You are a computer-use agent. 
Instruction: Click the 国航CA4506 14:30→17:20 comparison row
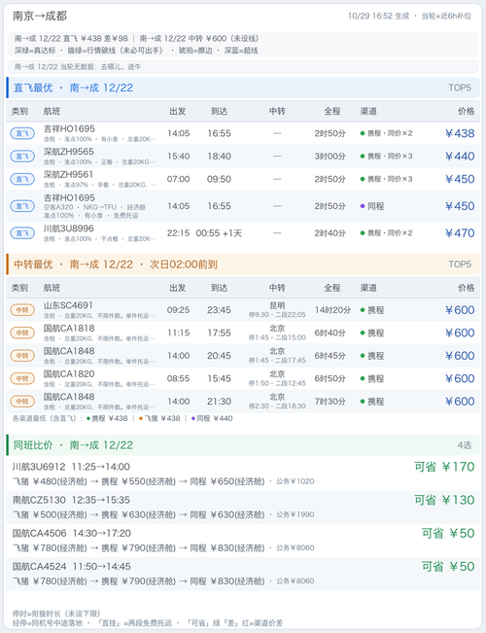coord(243,541)
